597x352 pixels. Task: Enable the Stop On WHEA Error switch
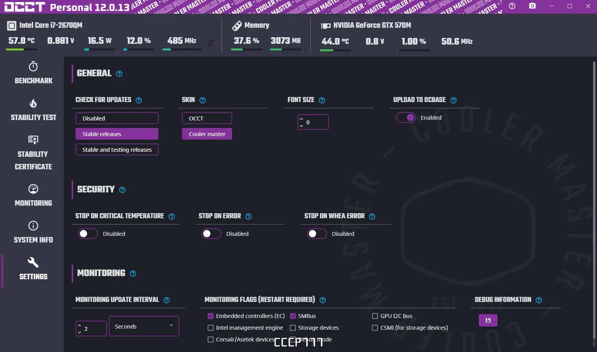tap(317, 233)
